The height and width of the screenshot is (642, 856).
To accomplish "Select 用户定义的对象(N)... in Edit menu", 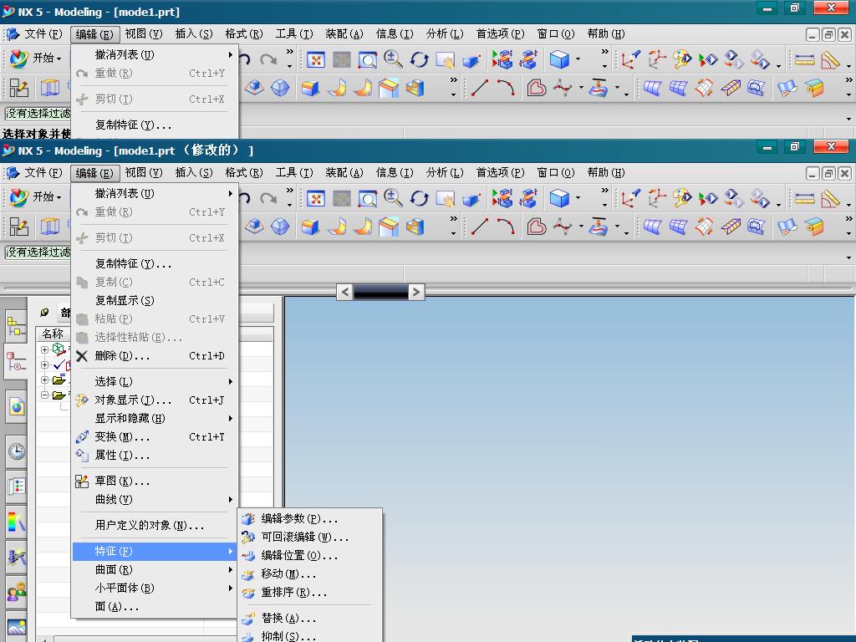I will [155, 525].
